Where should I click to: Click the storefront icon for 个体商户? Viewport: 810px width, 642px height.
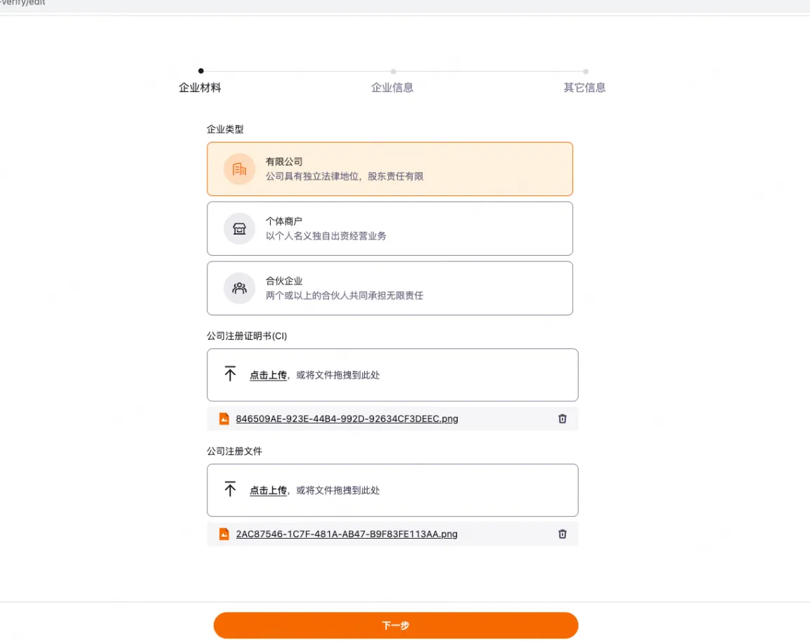[x=239, y=228]
